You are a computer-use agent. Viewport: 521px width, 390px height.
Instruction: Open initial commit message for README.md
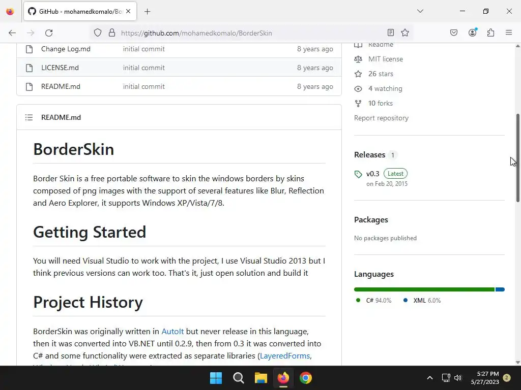tap(143, 86)
